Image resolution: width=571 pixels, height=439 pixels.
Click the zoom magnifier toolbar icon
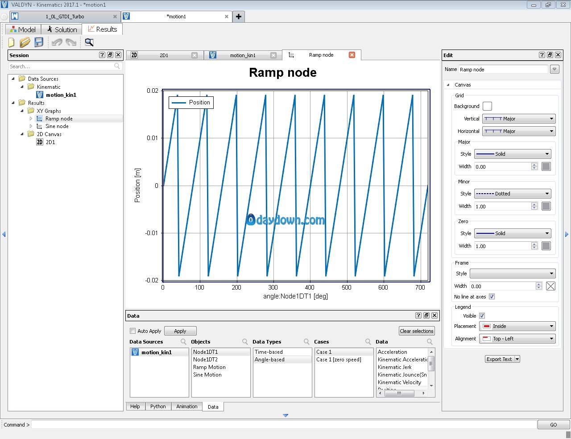click(89, 42)
